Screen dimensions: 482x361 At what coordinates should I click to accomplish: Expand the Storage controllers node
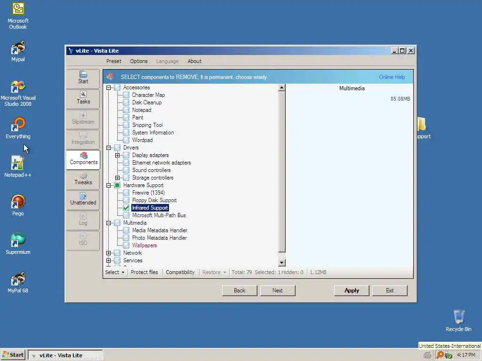coord(117,178)
